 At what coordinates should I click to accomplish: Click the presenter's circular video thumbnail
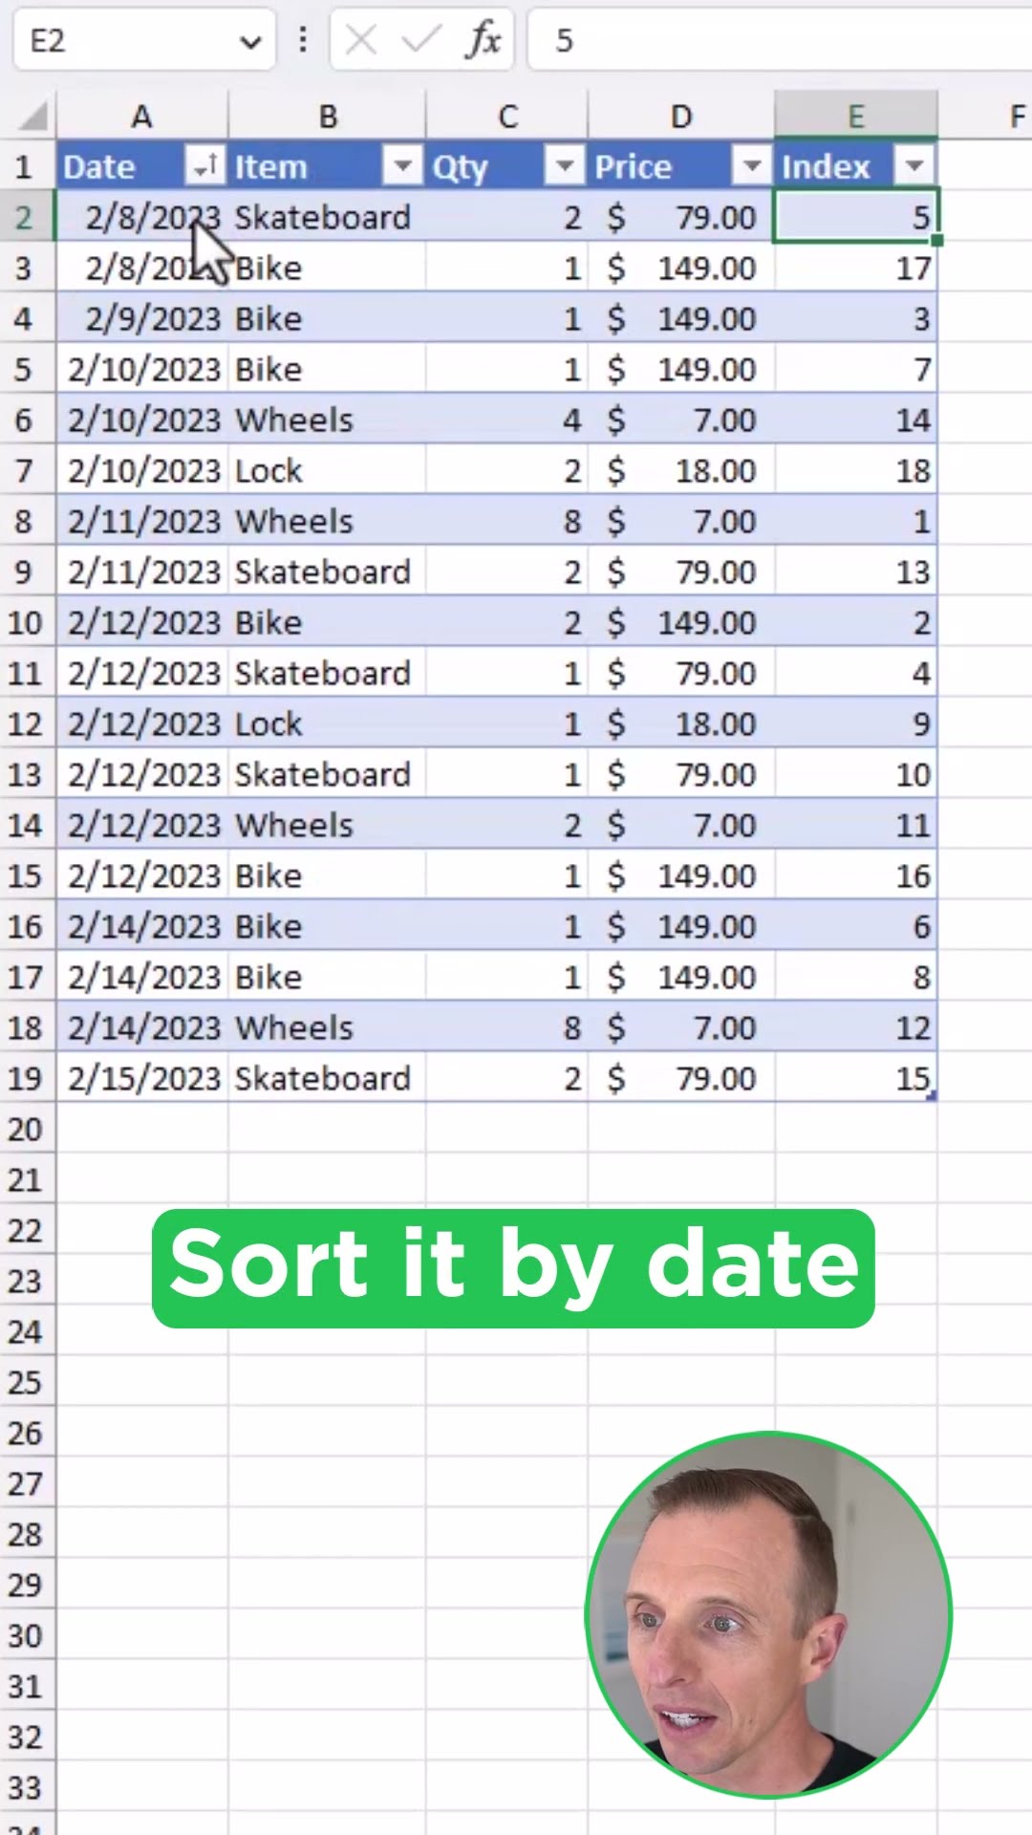pos(768,1614)
